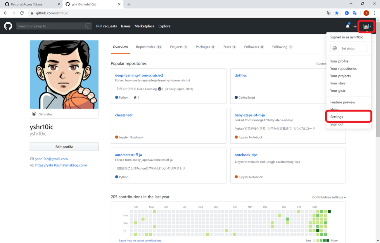Open the notifications bell
380x243 pixels.
click(348, 26)
